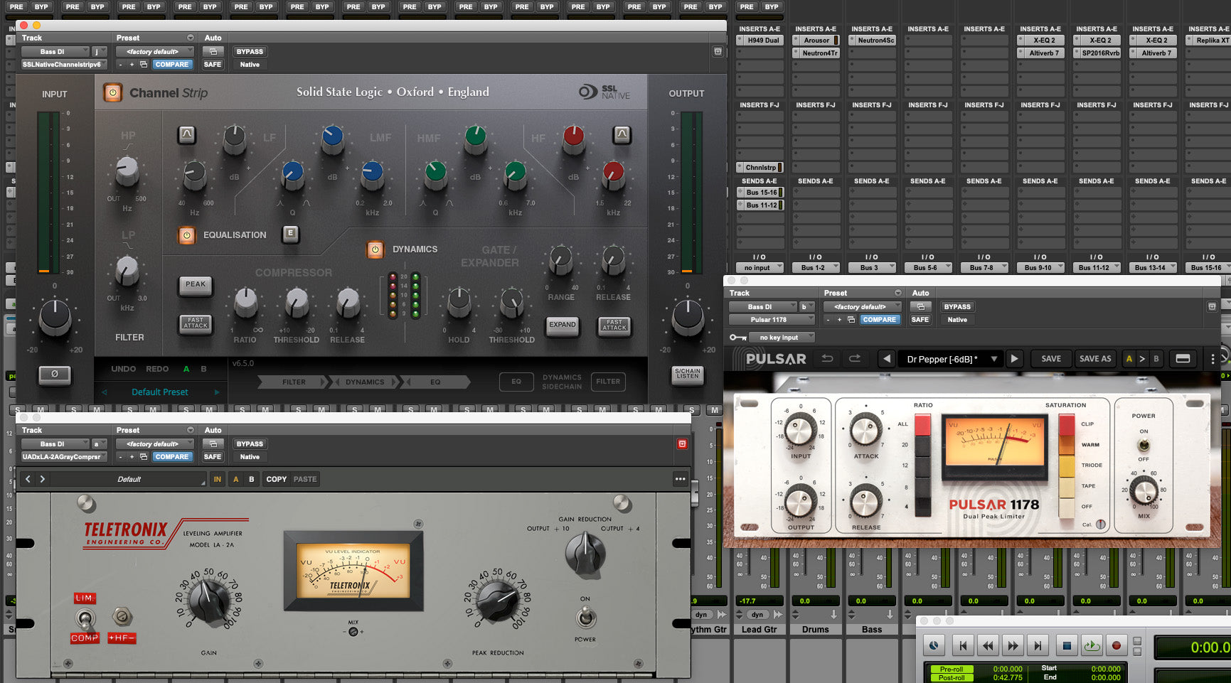Enable compressor PEAK mode

[196, 284]
